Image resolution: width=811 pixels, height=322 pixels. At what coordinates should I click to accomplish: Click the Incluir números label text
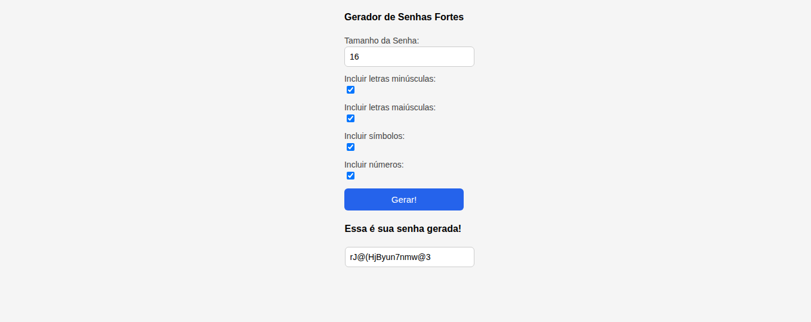[374, 165]
